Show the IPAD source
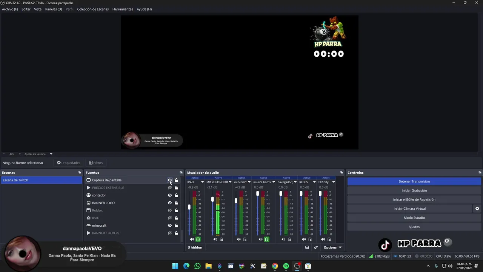 [170, 218]
